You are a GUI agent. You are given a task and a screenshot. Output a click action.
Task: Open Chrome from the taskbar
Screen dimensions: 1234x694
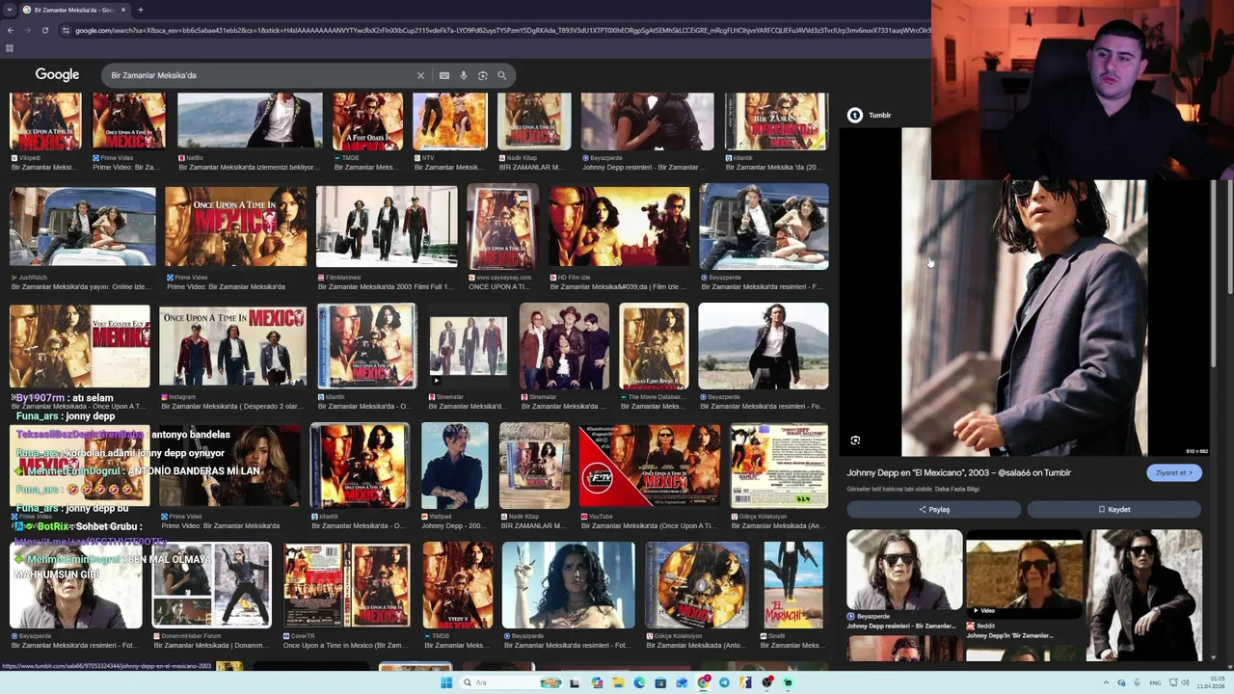(x=704, y=682)
